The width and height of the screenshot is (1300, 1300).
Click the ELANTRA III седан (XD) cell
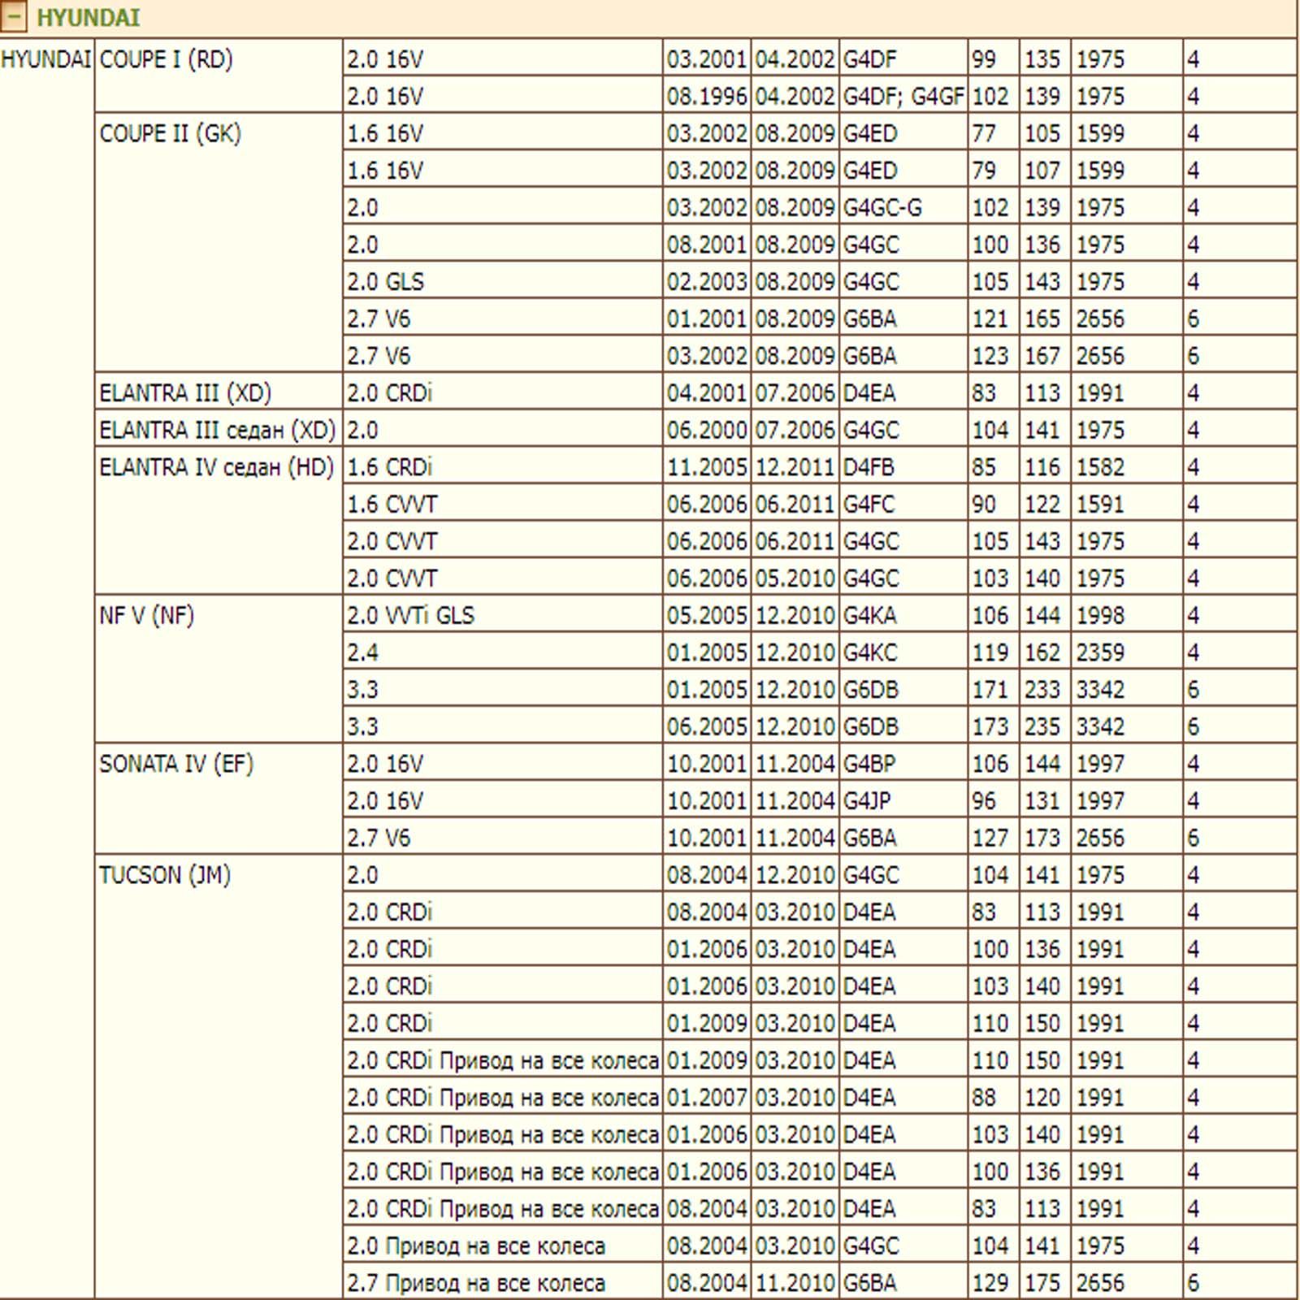click(x=217, y=430)
